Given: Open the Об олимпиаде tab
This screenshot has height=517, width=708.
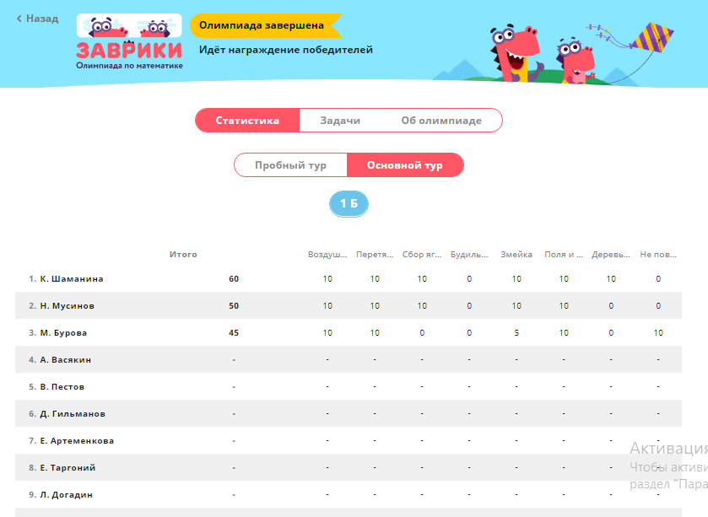Looking at the screenshot, I should tap(441, 121).
